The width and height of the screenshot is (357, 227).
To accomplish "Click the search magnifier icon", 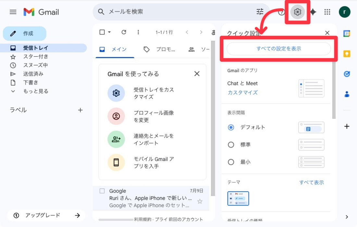I will pos(101,12).
